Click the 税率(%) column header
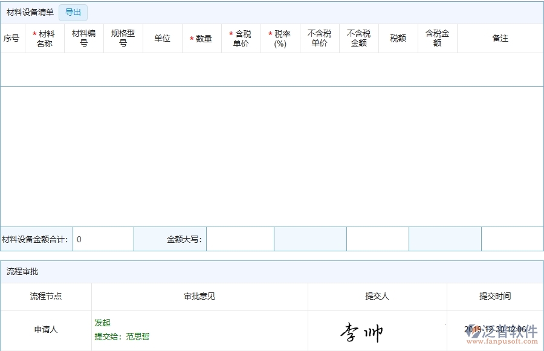The image size is (544, 351). click(x=280, y=37)
